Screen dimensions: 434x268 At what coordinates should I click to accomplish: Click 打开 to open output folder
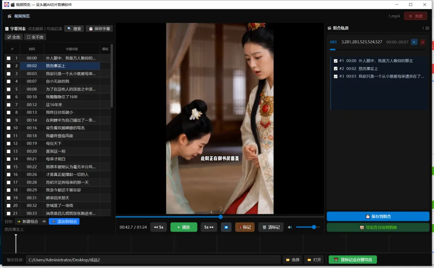pyautogui.click(x=314, y=260)
